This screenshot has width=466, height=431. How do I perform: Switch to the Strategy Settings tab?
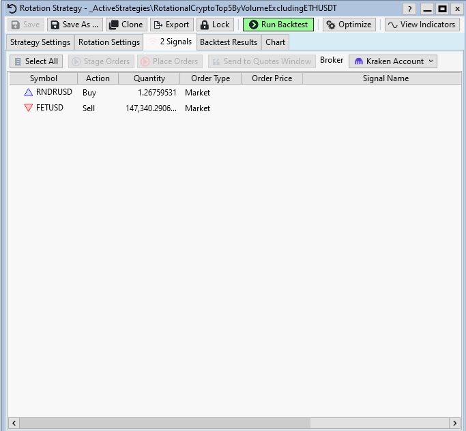pyautogui.click(x=40, y=42)
